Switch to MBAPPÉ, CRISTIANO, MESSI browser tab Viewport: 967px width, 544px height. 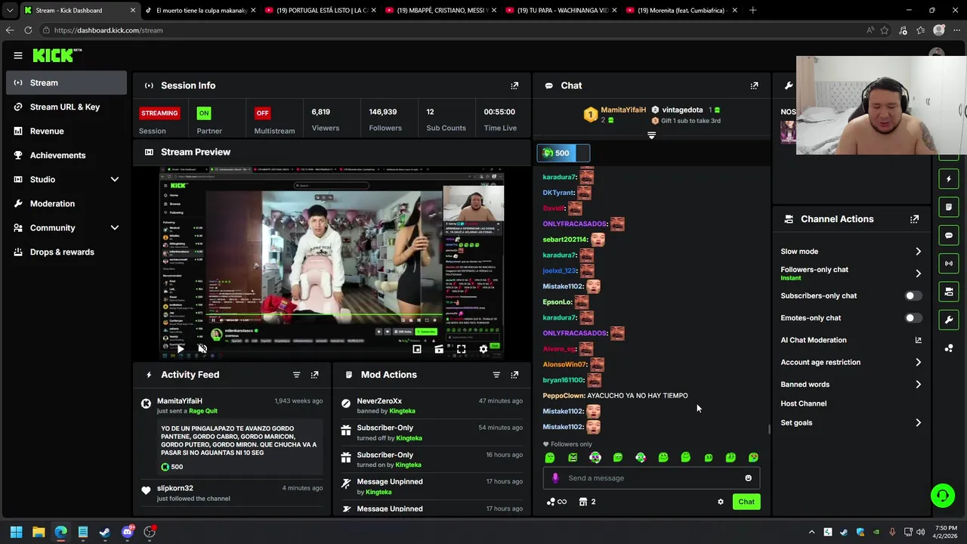pos(437,11)
